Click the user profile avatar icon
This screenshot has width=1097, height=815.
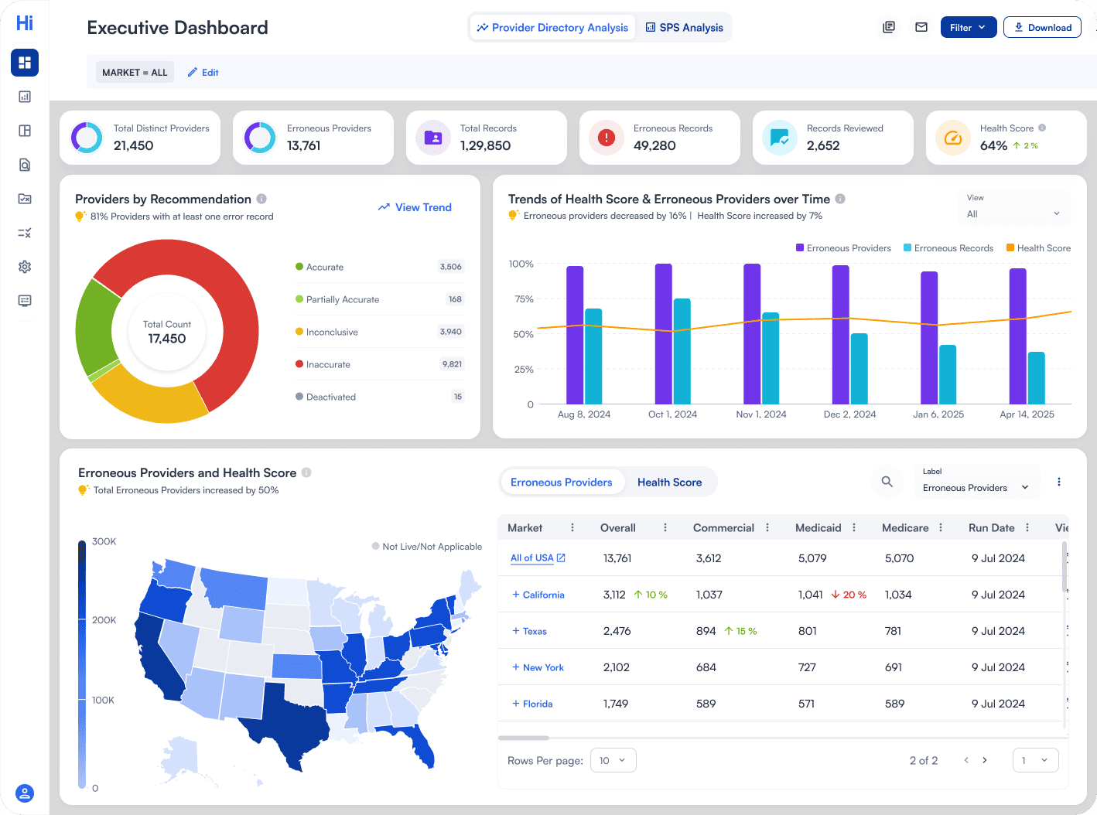[25, 793]
